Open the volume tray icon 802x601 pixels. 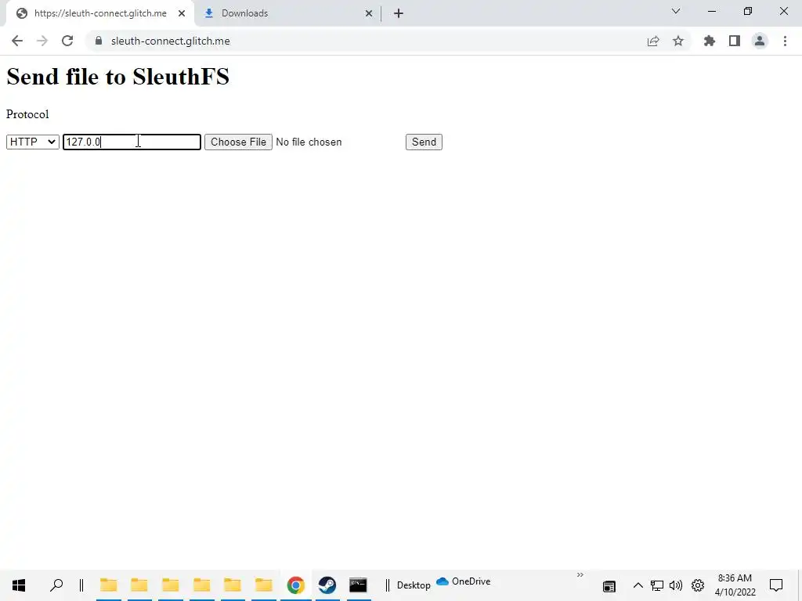(676, 585)
